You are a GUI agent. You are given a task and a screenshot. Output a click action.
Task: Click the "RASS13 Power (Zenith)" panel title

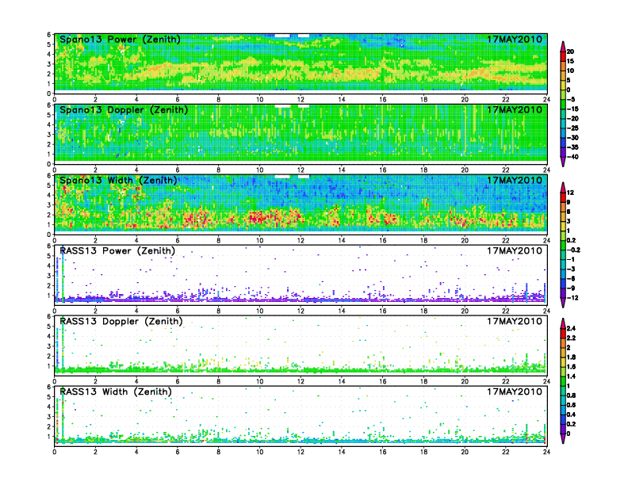(x=117, y=251)
